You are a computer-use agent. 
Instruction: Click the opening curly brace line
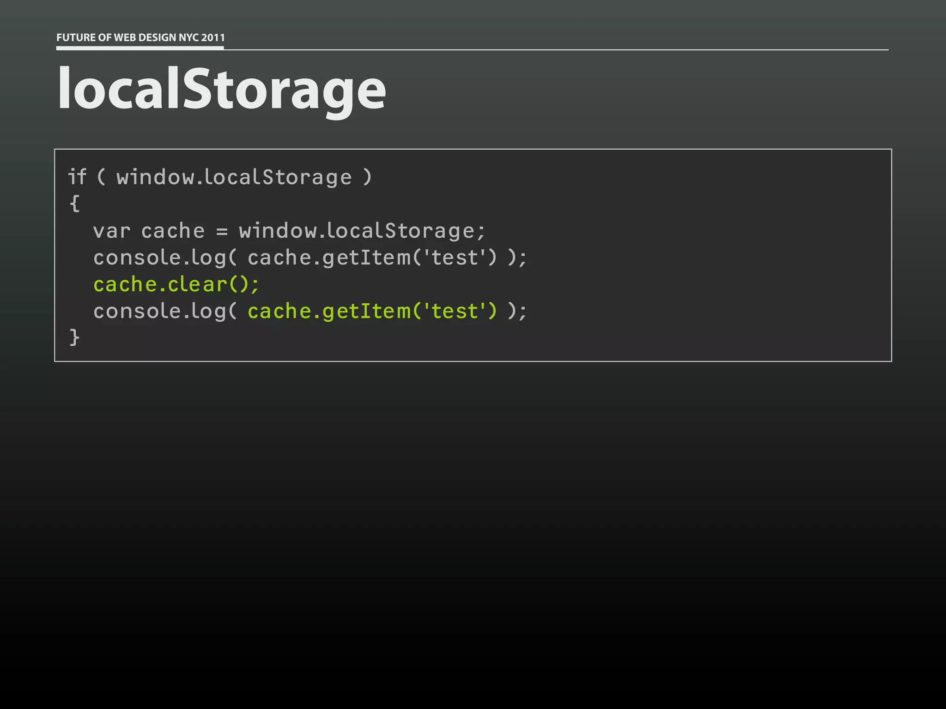point(74,203)
